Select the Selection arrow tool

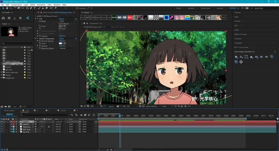tap(3, 8)
